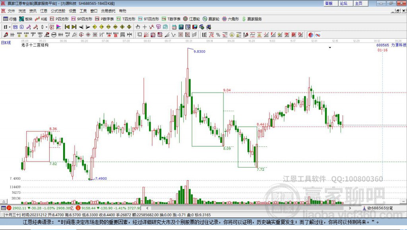Open the 板块 sectors view

pos(26,19)
